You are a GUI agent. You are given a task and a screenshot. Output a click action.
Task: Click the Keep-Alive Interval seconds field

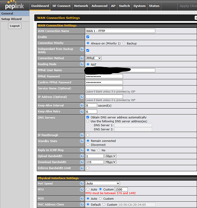[x=91, y=105]
